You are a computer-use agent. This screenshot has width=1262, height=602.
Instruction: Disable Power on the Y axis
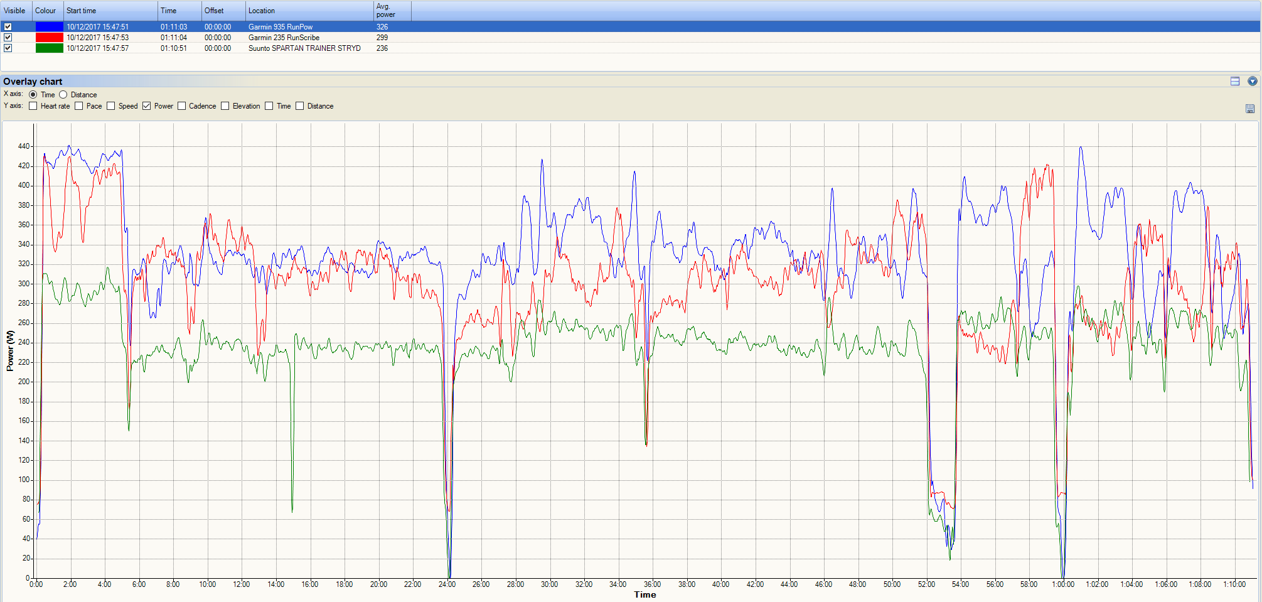coord(147,106)
